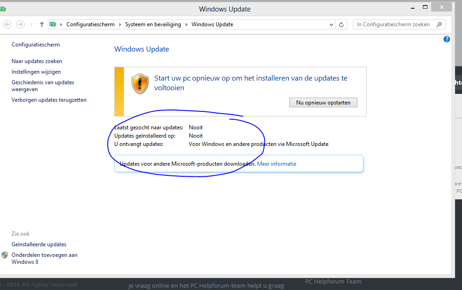Click 'U ontvangt updates:' label

pyautogui.click(x=139, y=144)
